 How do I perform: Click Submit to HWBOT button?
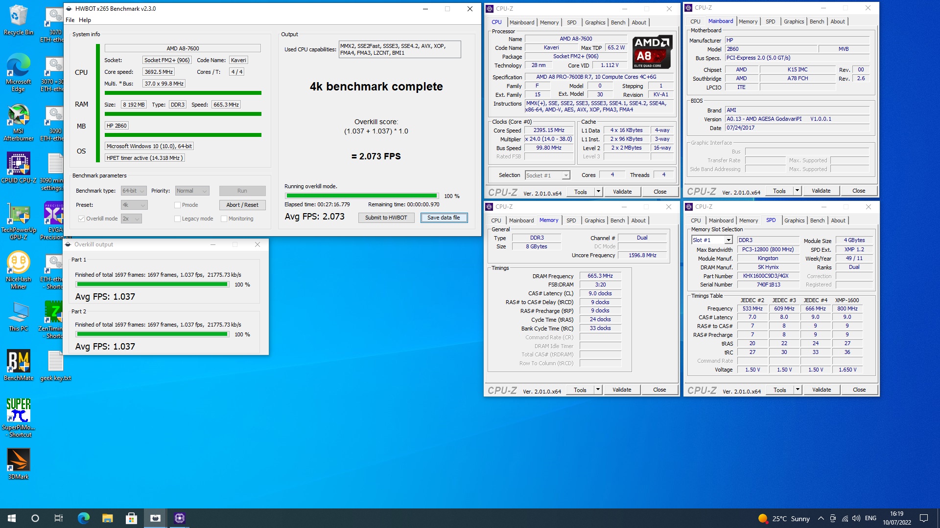tap(386, 218)
